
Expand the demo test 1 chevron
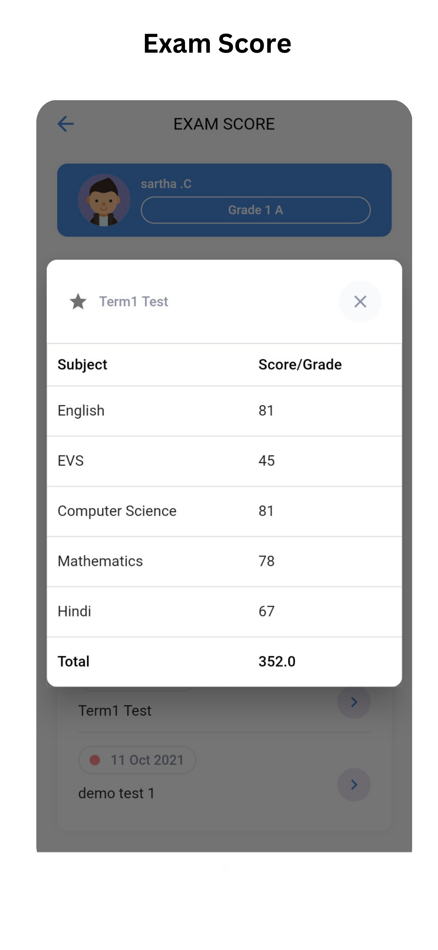(353, 784)
